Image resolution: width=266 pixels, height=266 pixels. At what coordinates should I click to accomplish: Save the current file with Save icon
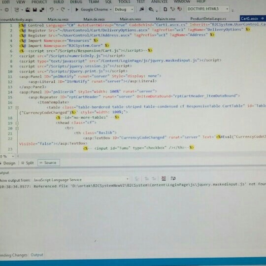point(35,10)
